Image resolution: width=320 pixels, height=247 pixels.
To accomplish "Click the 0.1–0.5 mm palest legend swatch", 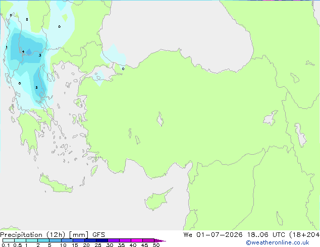I will [9, 240].
